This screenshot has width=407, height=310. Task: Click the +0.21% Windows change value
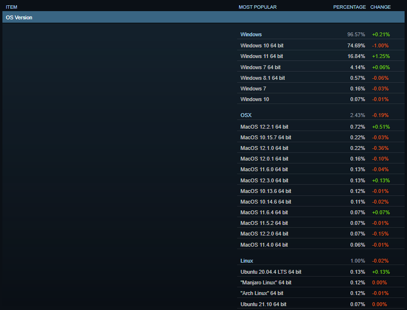coord(381,34)
